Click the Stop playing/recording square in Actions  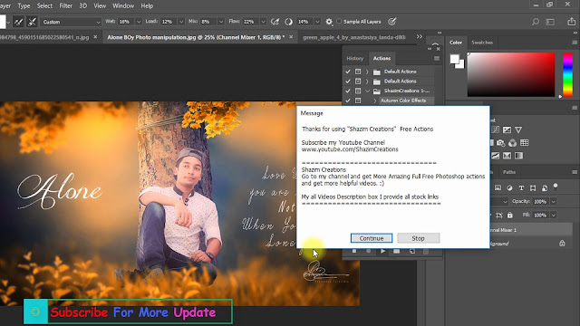click(354, 252)
